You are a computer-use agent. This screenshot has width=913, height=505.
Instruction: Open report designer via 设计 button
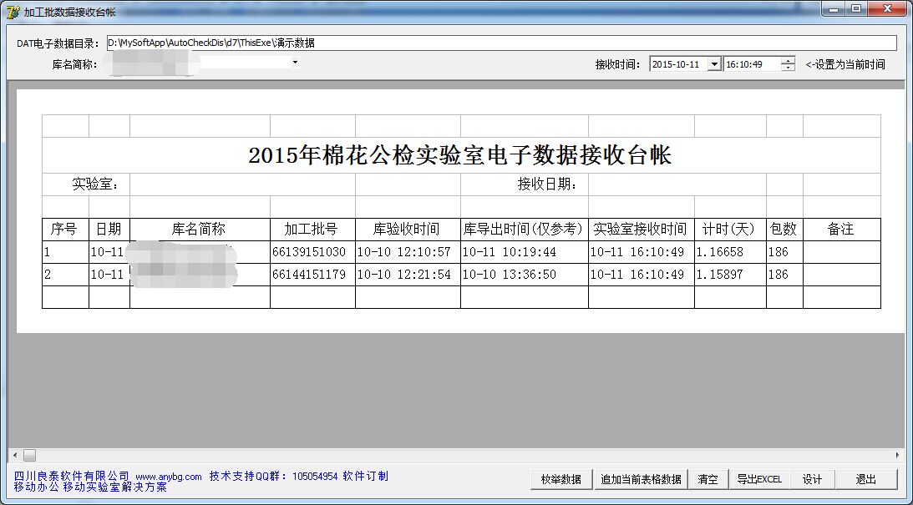point(811,479)
